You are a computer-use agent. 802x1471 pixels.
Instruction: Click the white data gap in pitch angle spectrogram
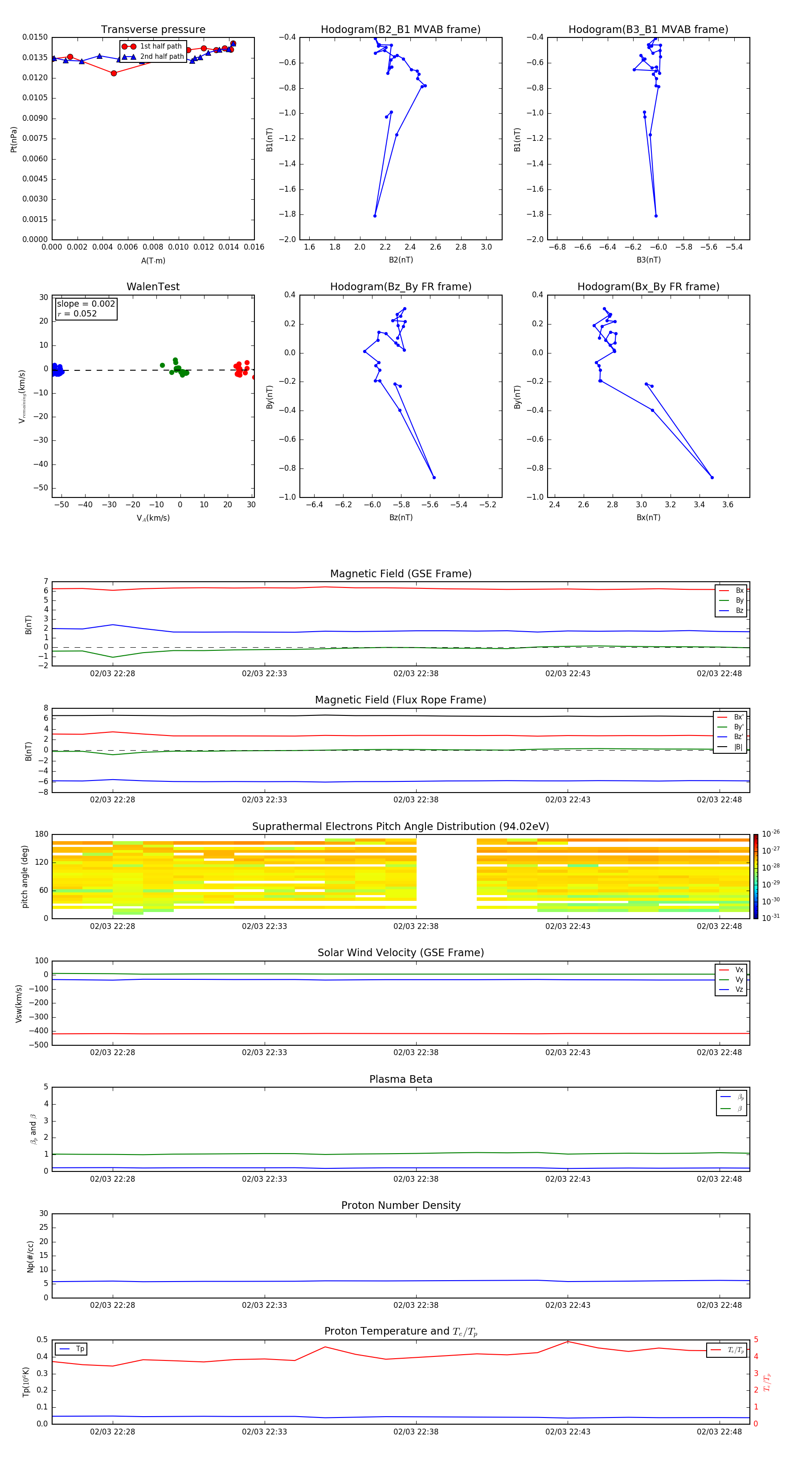tap(446, 876)
